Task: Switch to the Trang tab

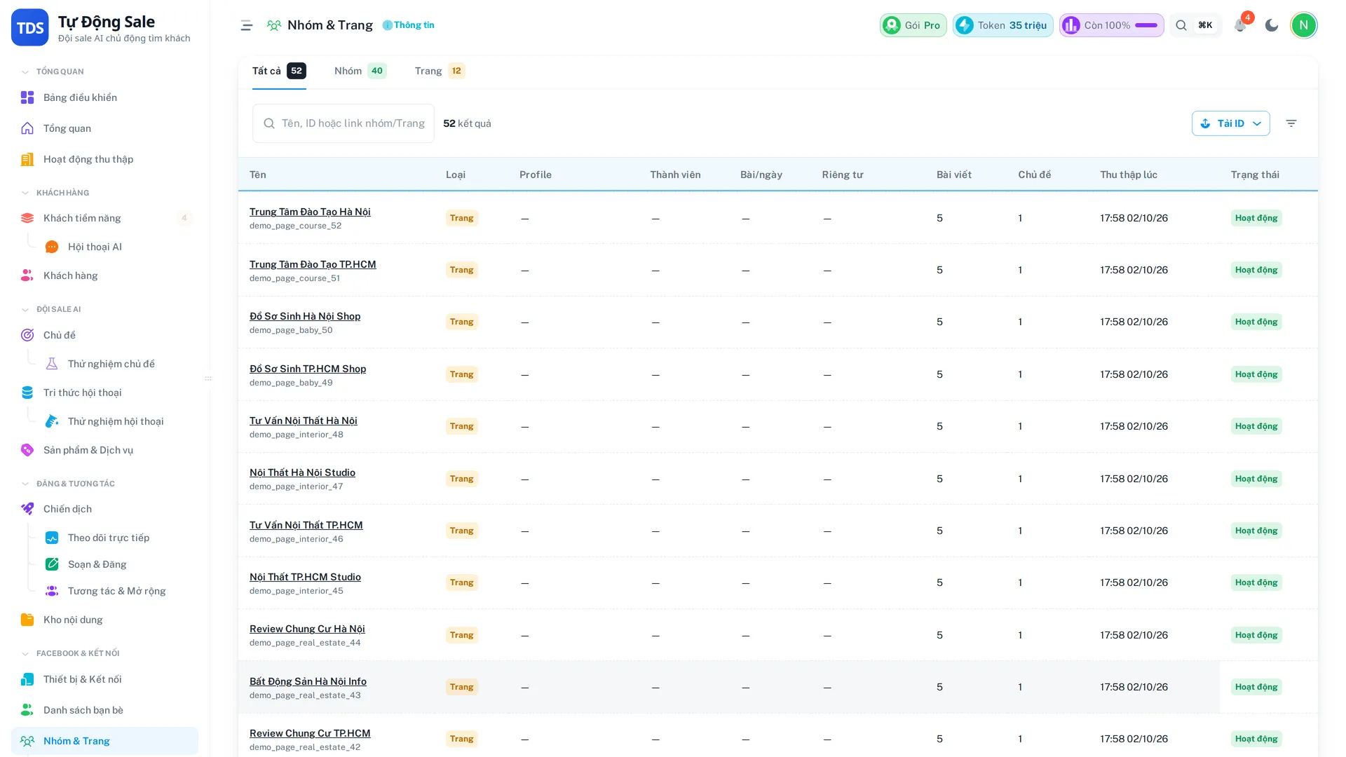Action: click(440, 71)
